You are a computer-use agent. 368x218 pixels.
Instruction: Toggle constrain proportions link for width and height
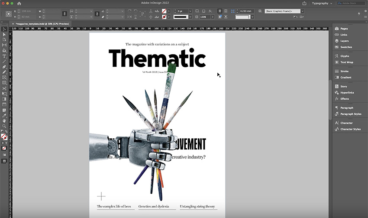(x=64, y=14)
